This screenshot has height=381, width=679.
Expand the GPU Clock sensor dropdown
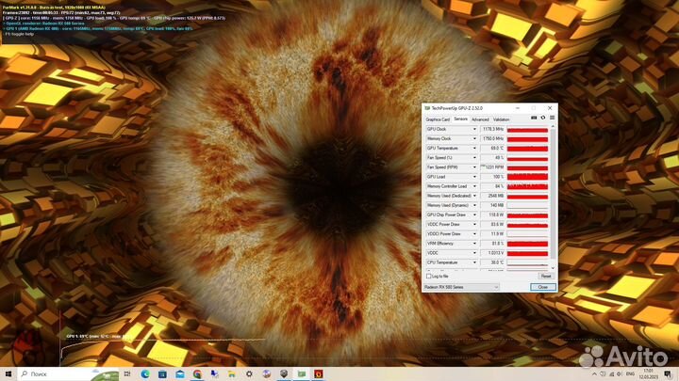point(474,129)
